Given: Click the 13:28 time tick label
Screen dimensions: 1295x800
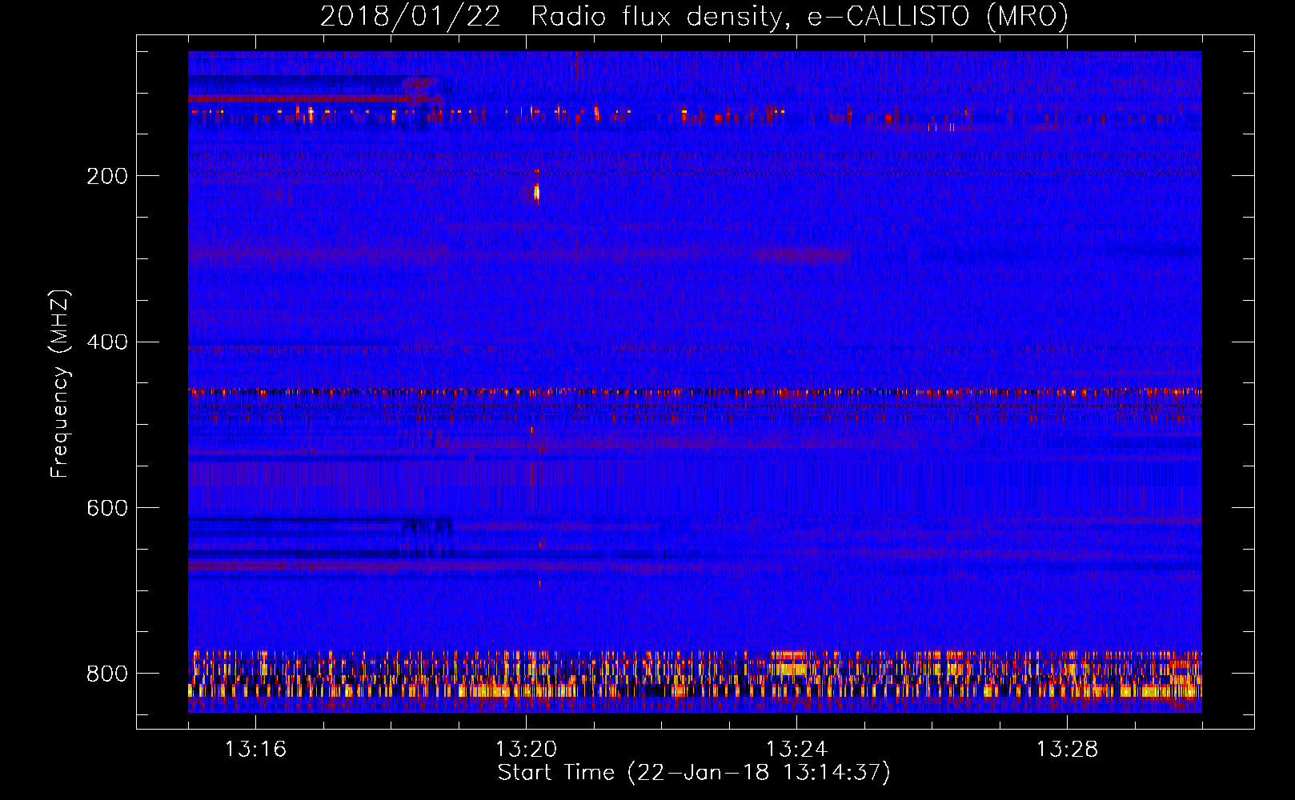Looking at the screenshot, I should click(1067, 750).
